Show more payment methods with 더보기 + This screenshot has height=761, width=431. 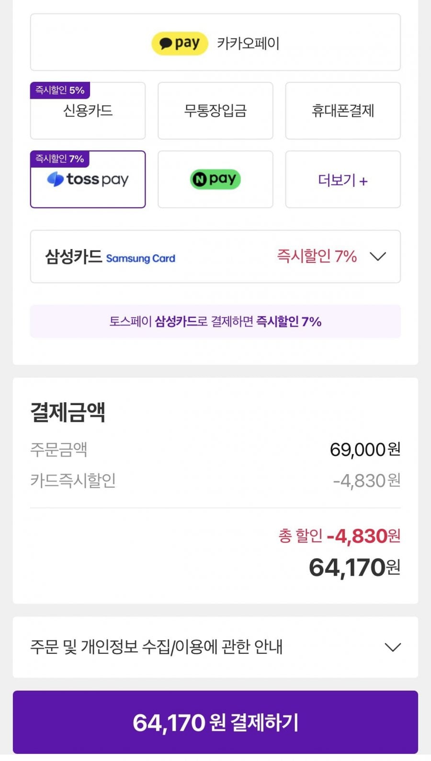point(343,180)
